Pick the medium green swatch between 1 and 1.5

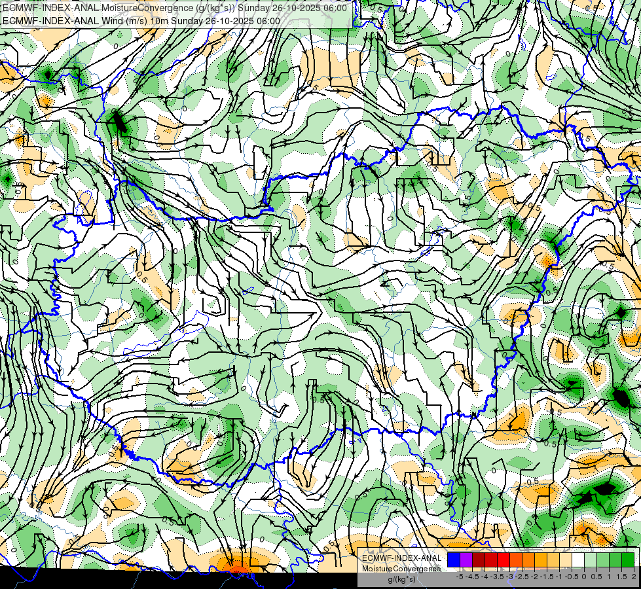(615, 560)
